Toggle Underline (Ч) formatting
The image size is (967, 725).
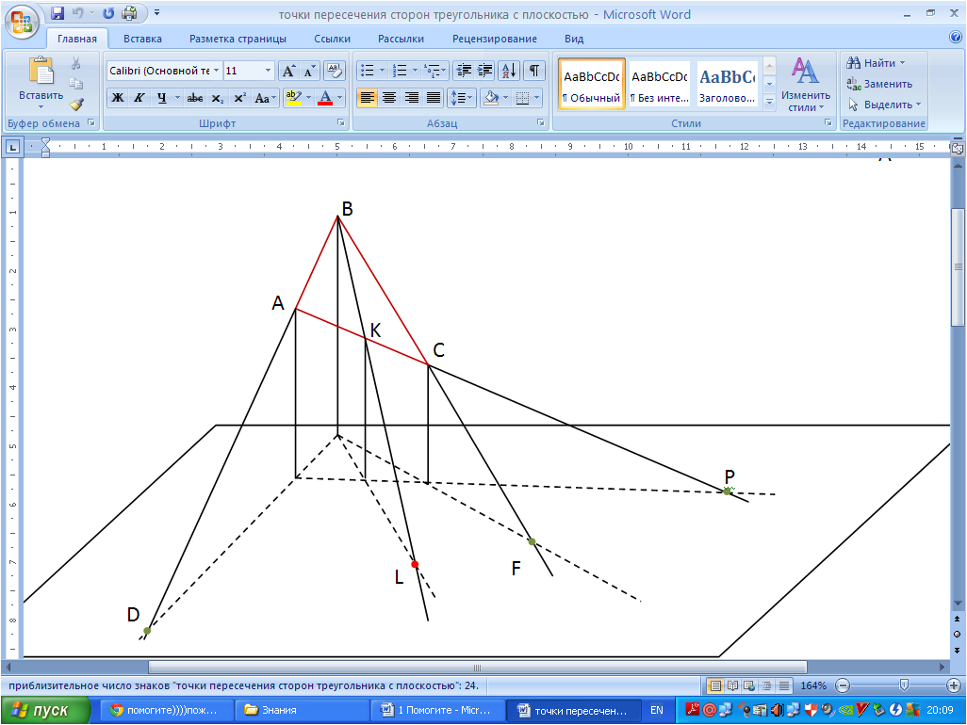click(161, 97)
